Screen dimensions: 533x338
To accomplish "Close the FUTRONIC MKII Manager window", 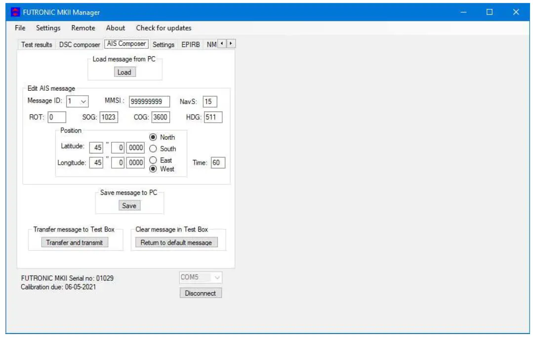I will (516, 12).
